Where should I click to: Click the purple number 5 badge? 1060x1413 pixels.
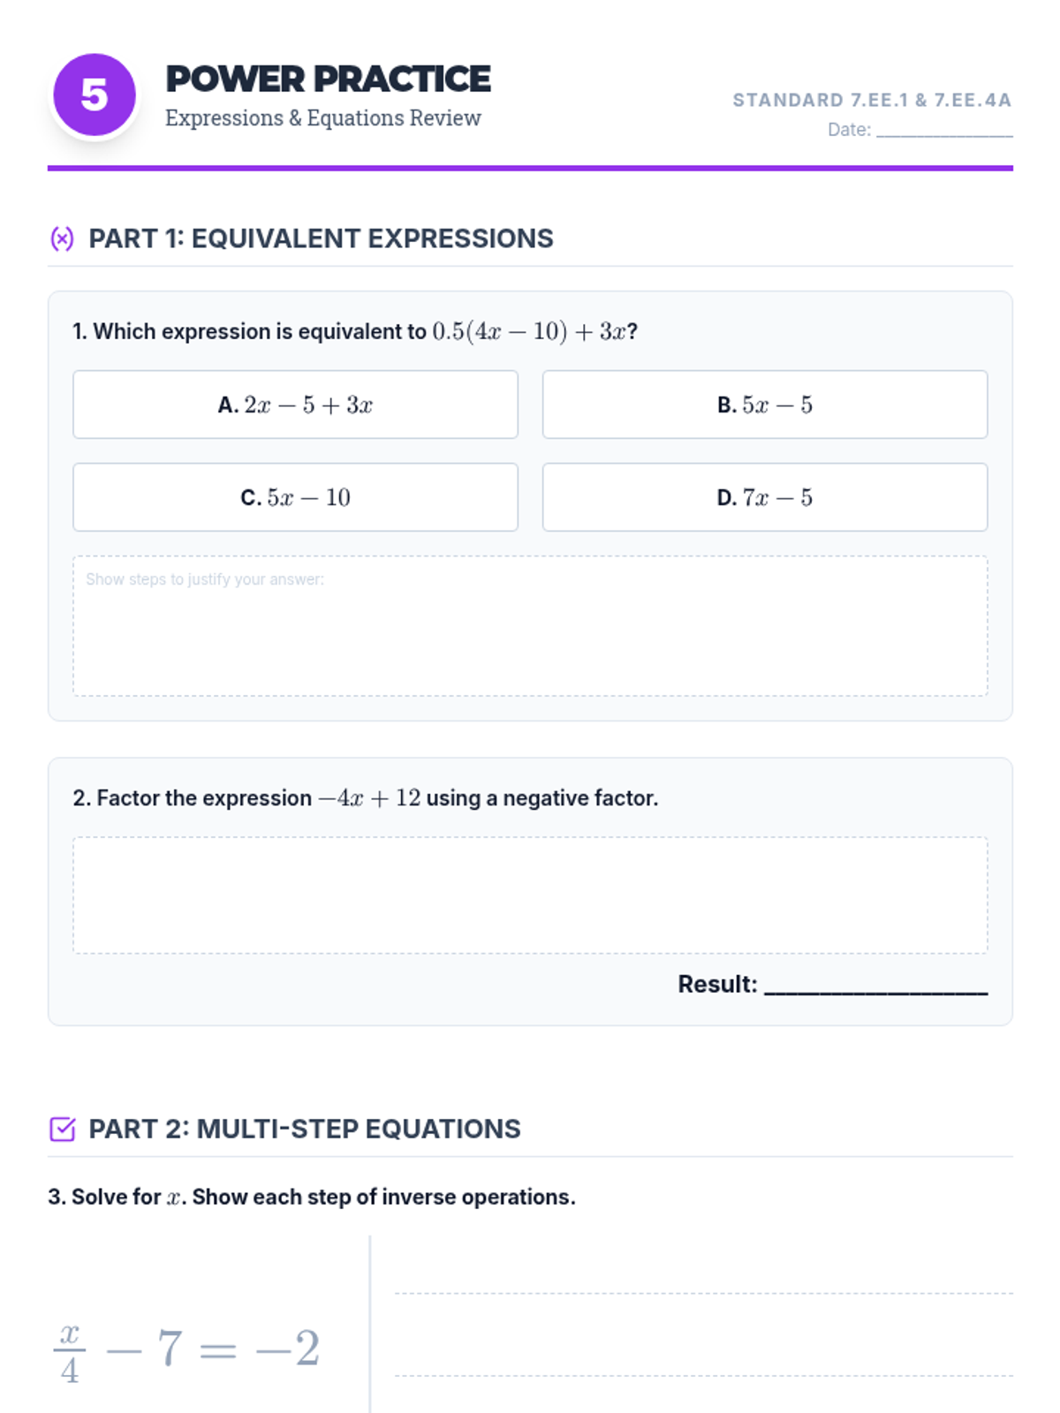95,95
